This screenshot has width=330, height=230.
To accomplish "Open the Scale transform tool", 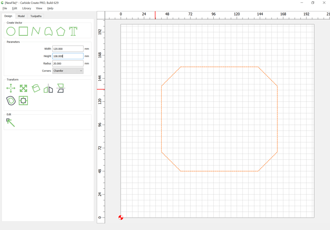I will [x=23, y=88].
